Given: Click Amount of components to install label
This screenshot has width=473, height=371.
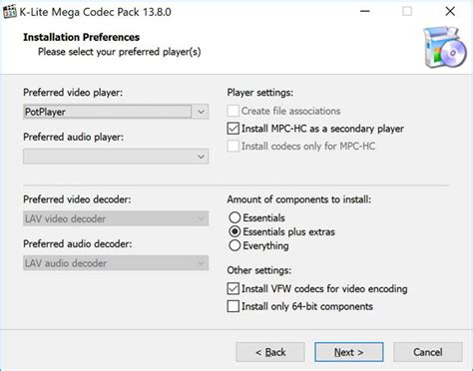Looking at the screenshot, I should (299, 199).
